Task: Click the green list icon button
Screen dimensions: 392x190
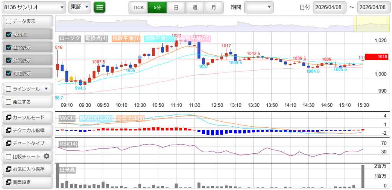Action: tap(100, 7)
